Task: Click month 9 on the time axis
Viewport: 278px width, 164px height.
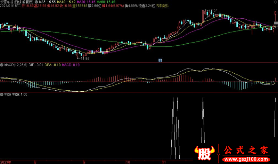Action: (84, 162)
